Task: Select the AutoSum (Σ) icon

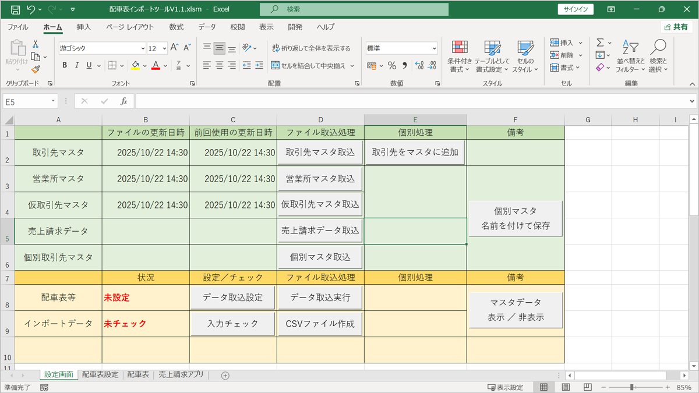Action: tap(600, 41)
